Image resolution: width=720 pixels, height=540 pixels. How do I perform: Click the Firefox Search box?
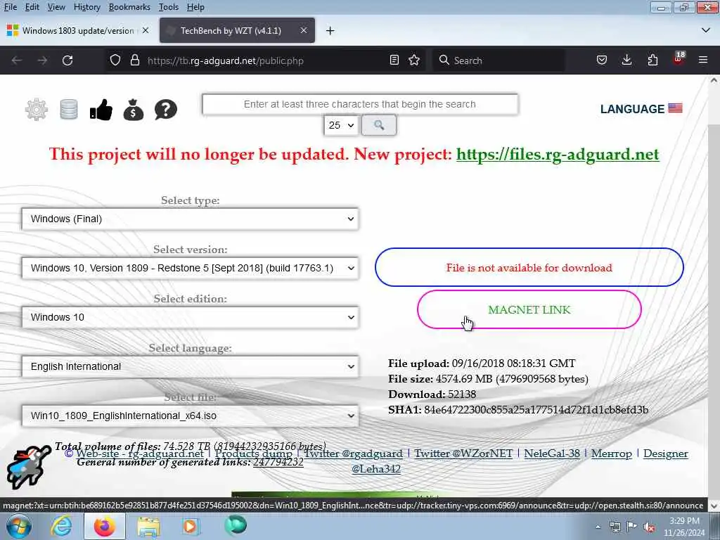499,60
